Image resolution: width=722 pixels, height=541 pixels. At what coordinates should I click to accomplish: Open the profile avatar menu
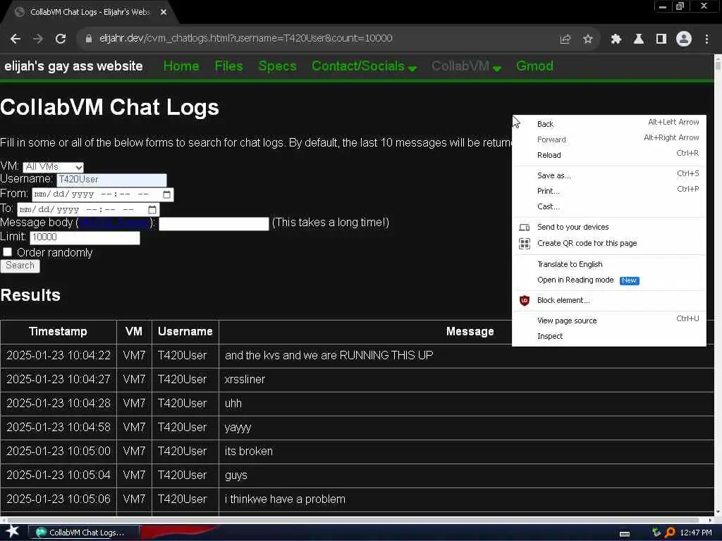point(684,39)
